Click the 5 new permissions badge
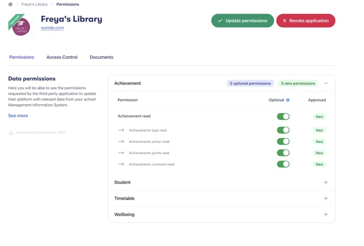Image resolution: width=364 pixels, height=246 pixels. coord(298,83)
